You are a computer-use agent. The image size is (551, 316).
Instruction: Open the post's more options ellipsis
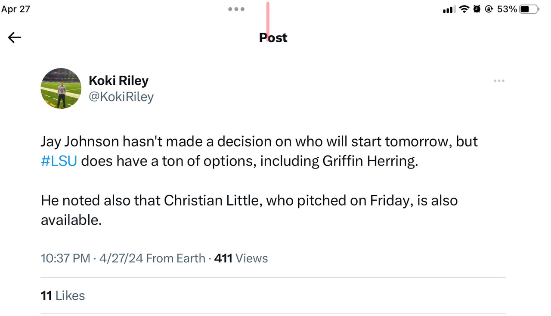[499, 81]
